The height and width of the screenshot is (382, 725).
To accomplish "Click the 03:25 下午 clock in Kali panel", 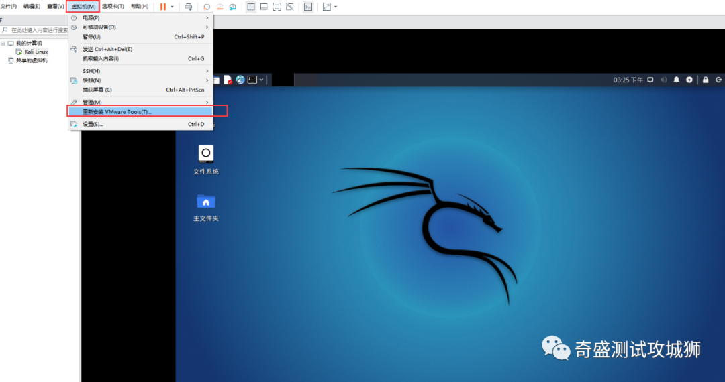I will [x=628, y=80].
